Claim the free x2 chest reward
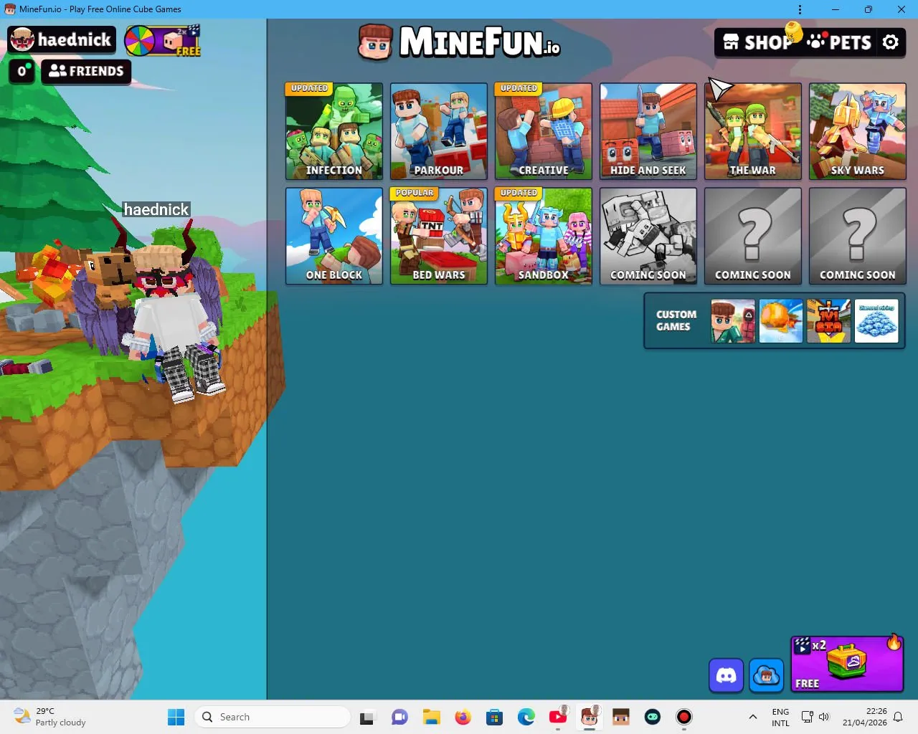Viewport: 918px width, 734px height. pyautogui.click(x=847, y=664)
